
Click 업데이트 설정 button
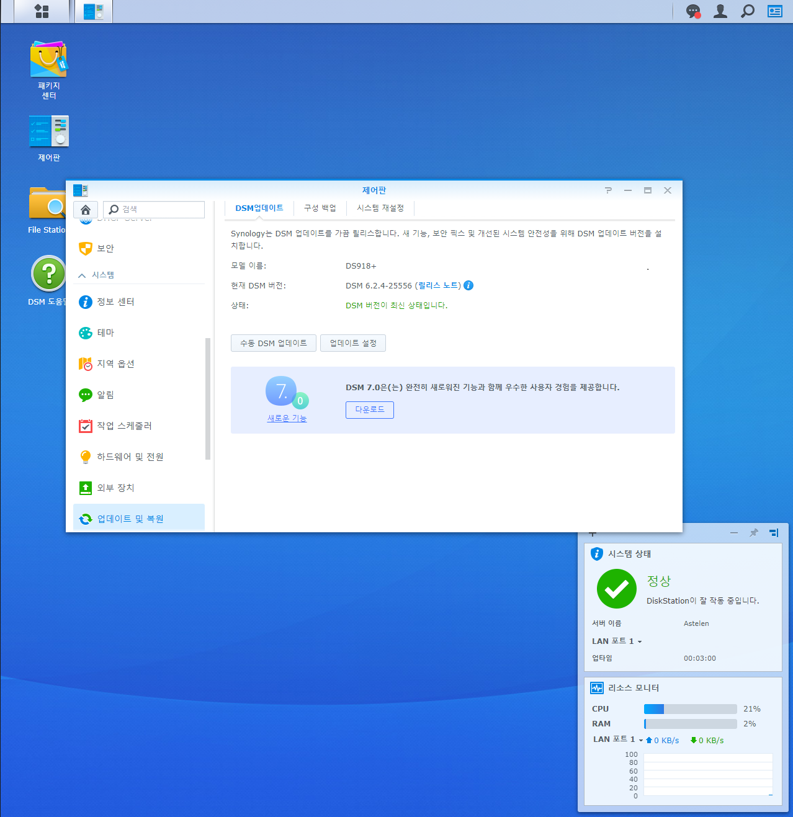click(x=353, y=343)
